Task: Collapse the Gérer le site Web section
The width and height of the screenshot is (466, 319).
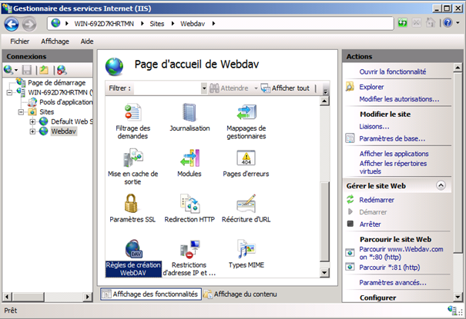Action: click(x=440, y=186)
